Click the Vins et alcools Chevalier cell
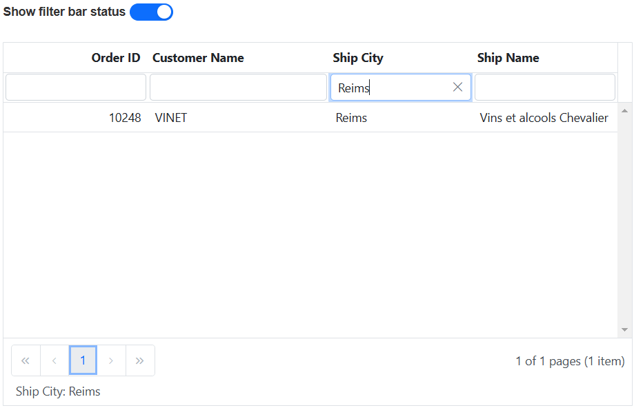 tap(544, 118)
